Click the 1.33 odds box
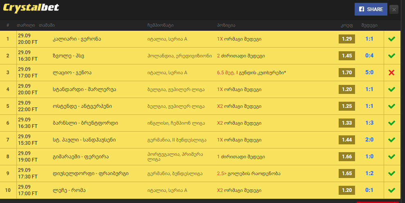The height and width of the screenshot is (203, 405). click(346, 123)
